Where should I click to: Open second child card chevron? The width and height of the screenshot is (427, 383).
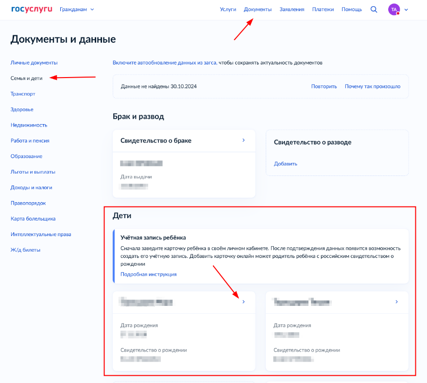tap(396, 302)
